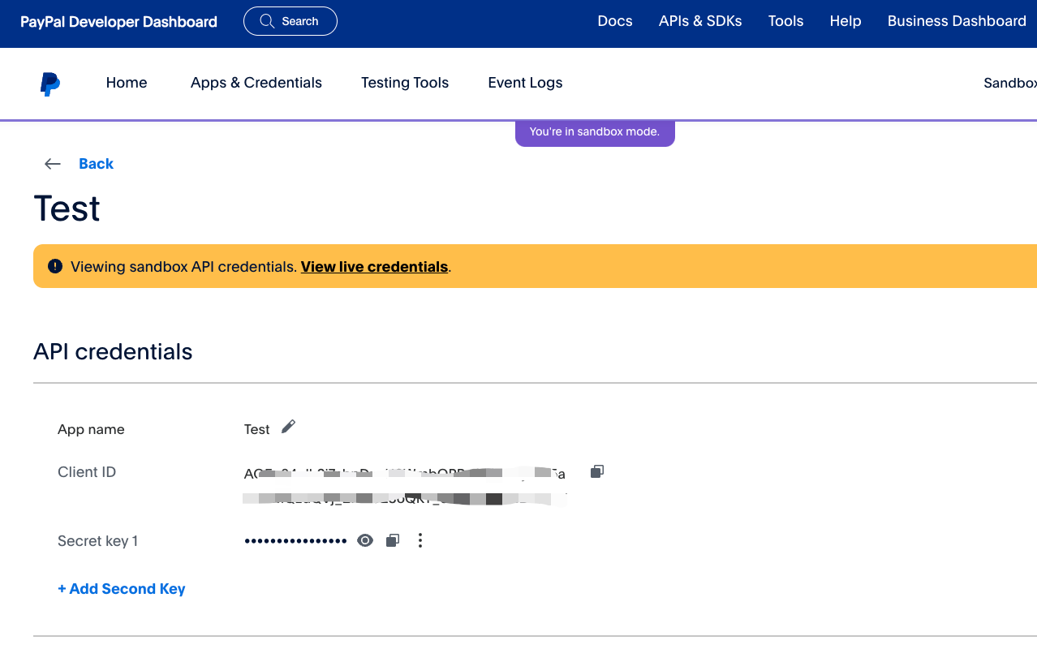Click the magnifier icon in Search
The height and width of the screenshot is (662, 1037).
pos(268,21)
